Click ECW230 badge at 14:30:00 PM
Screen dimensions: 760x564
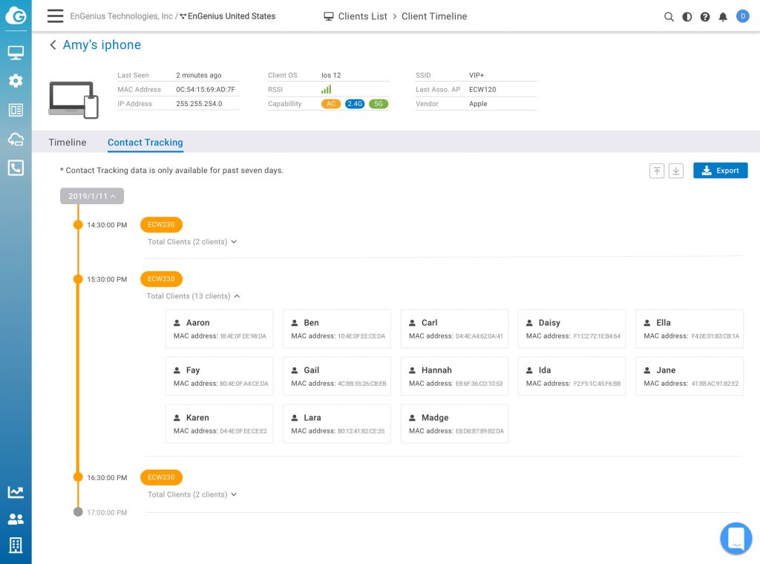pyautogui.click(x=161, y=225)
